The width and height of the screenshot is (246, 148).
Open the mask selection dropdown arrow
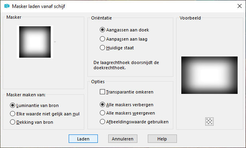[55, 42]
